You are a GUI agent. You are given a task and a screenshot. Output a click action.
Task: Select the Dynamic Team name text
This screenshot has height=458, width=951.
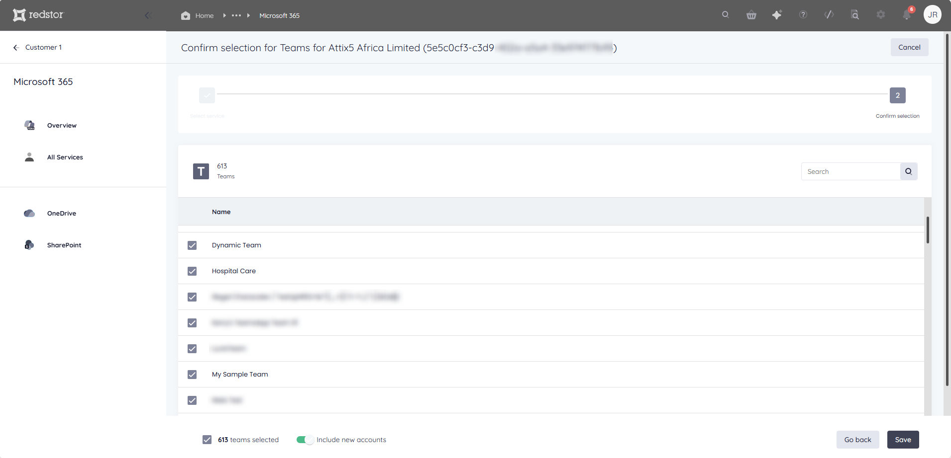[x=236, y=245]
